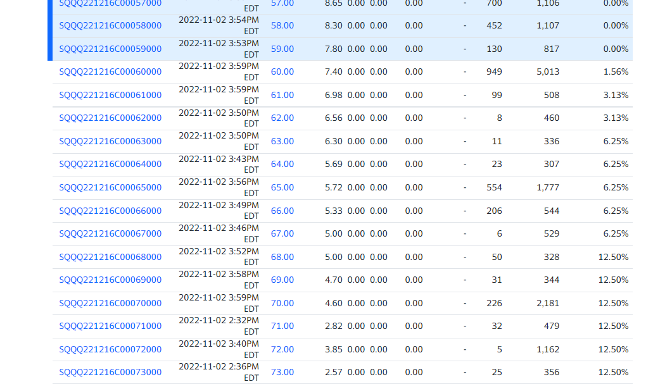The image size is (653, 384).
Task: Click last price 5.72
Action: point(334,188)
